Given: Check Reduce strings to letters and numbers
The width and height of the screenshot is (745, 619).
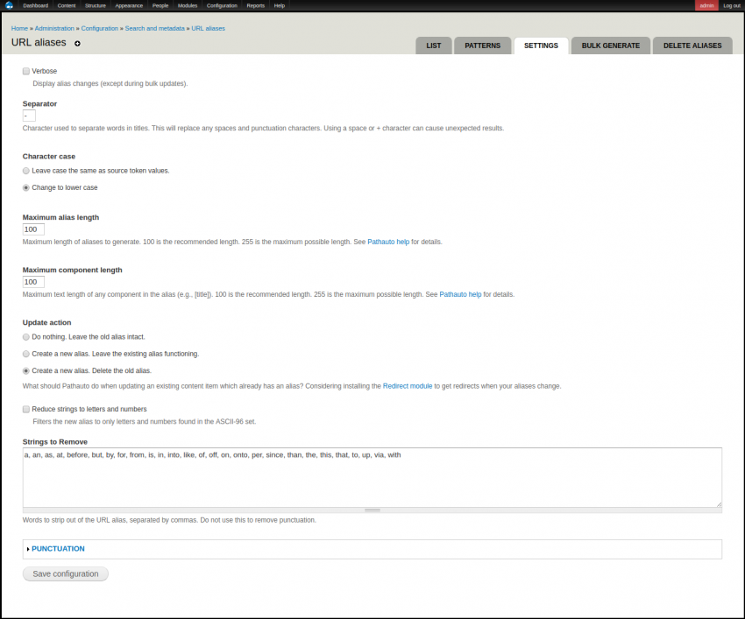Looking at the screenshot, I should [x=26, y=409].
